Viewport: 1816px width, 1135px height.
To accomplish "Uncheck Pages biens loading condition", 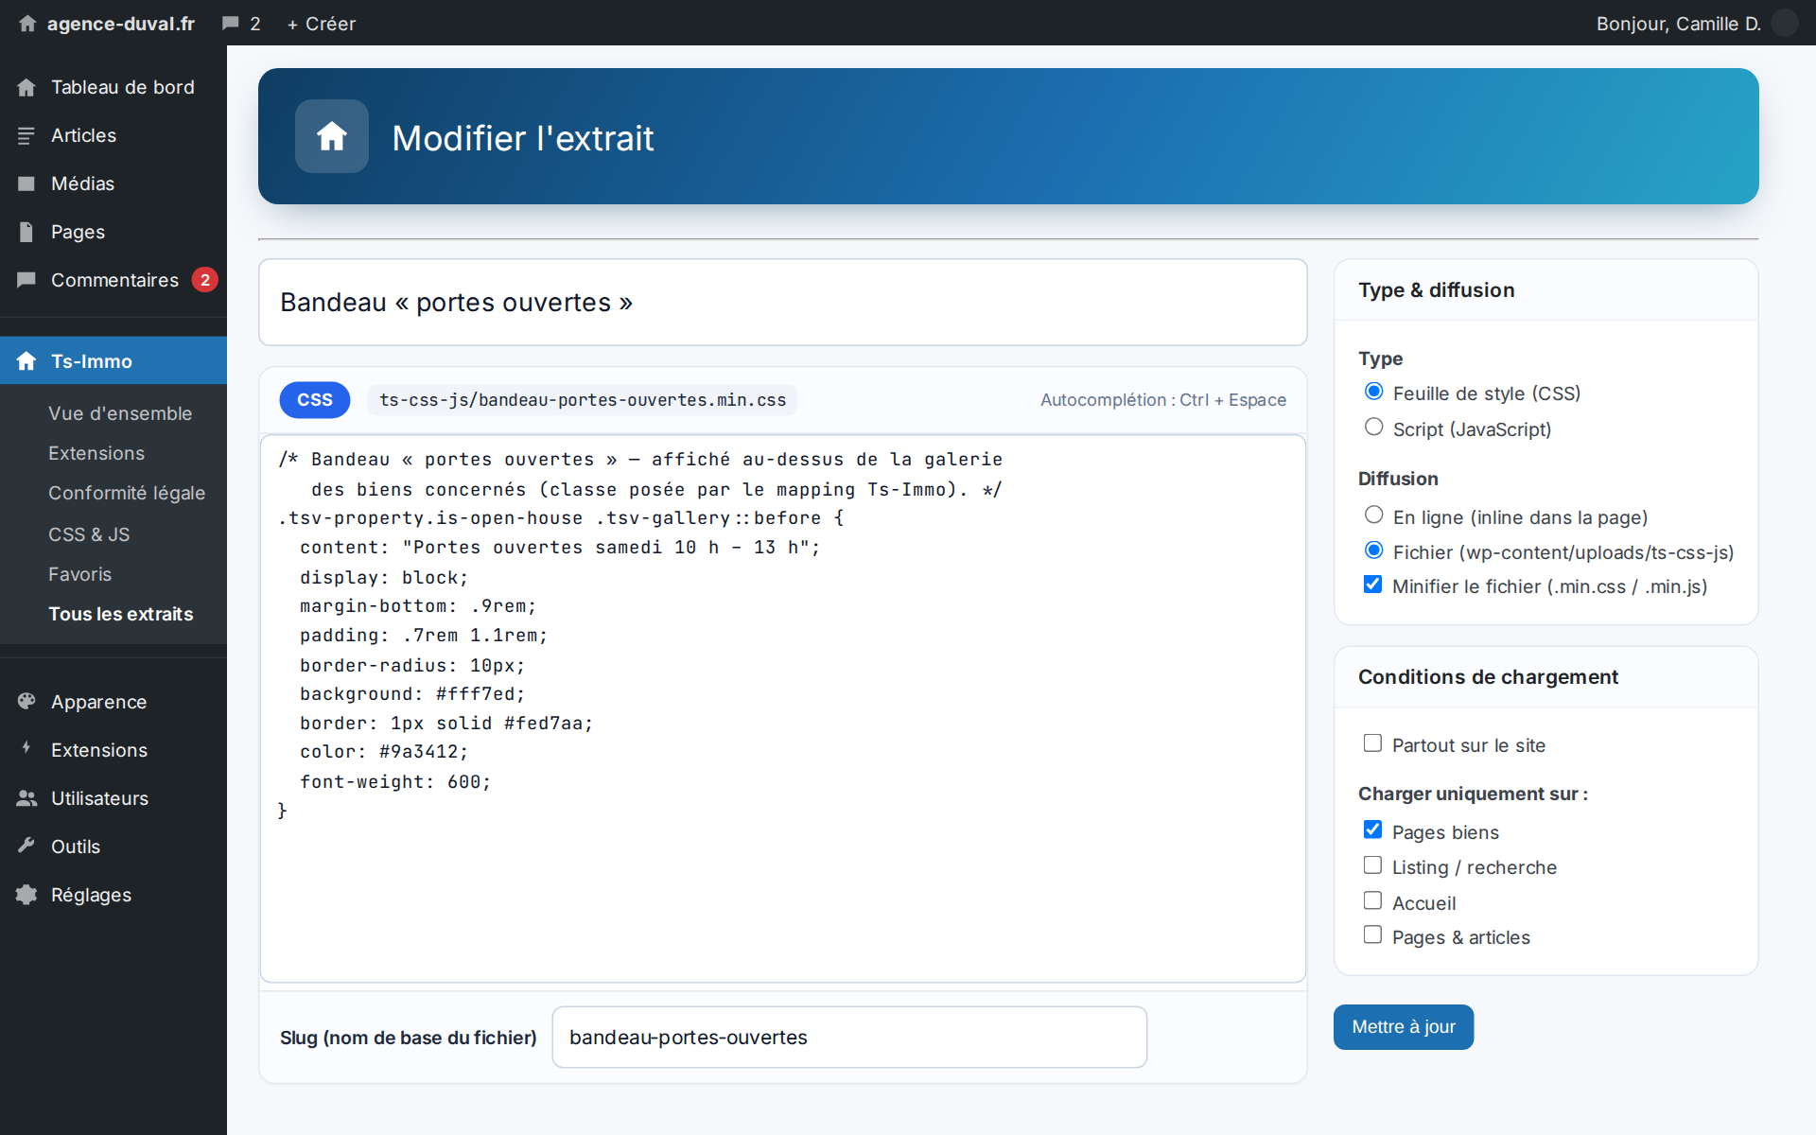I will click(x=1373, y=830).
